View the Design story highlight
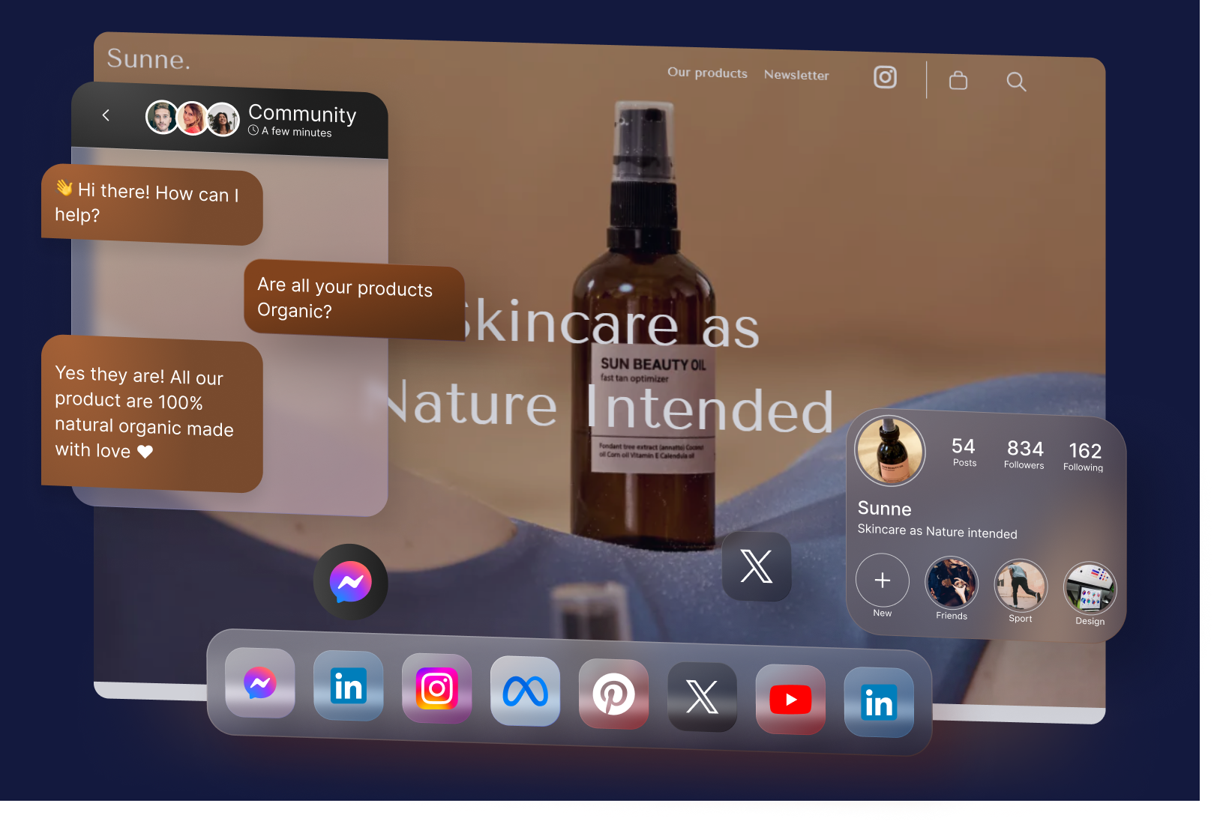Screen dimensions: 1217x827 point(1090,588)
